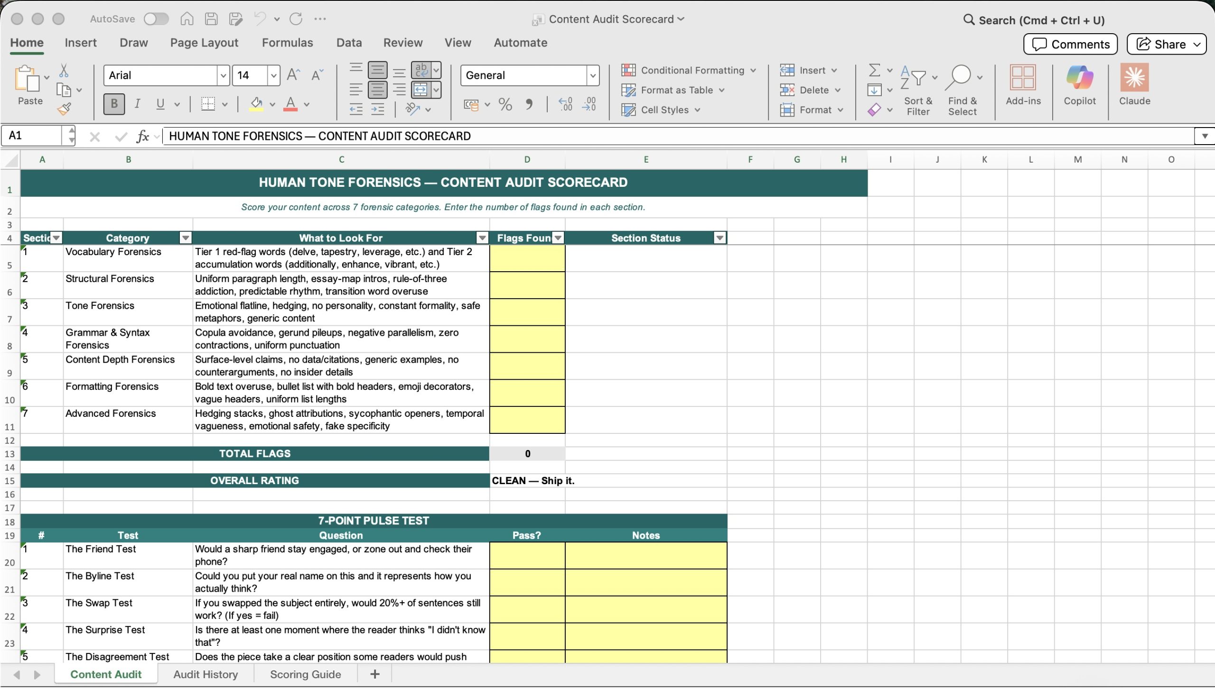Open the General number format dropdown
The width and height of the screenshot is (1215, 688).
592,75
